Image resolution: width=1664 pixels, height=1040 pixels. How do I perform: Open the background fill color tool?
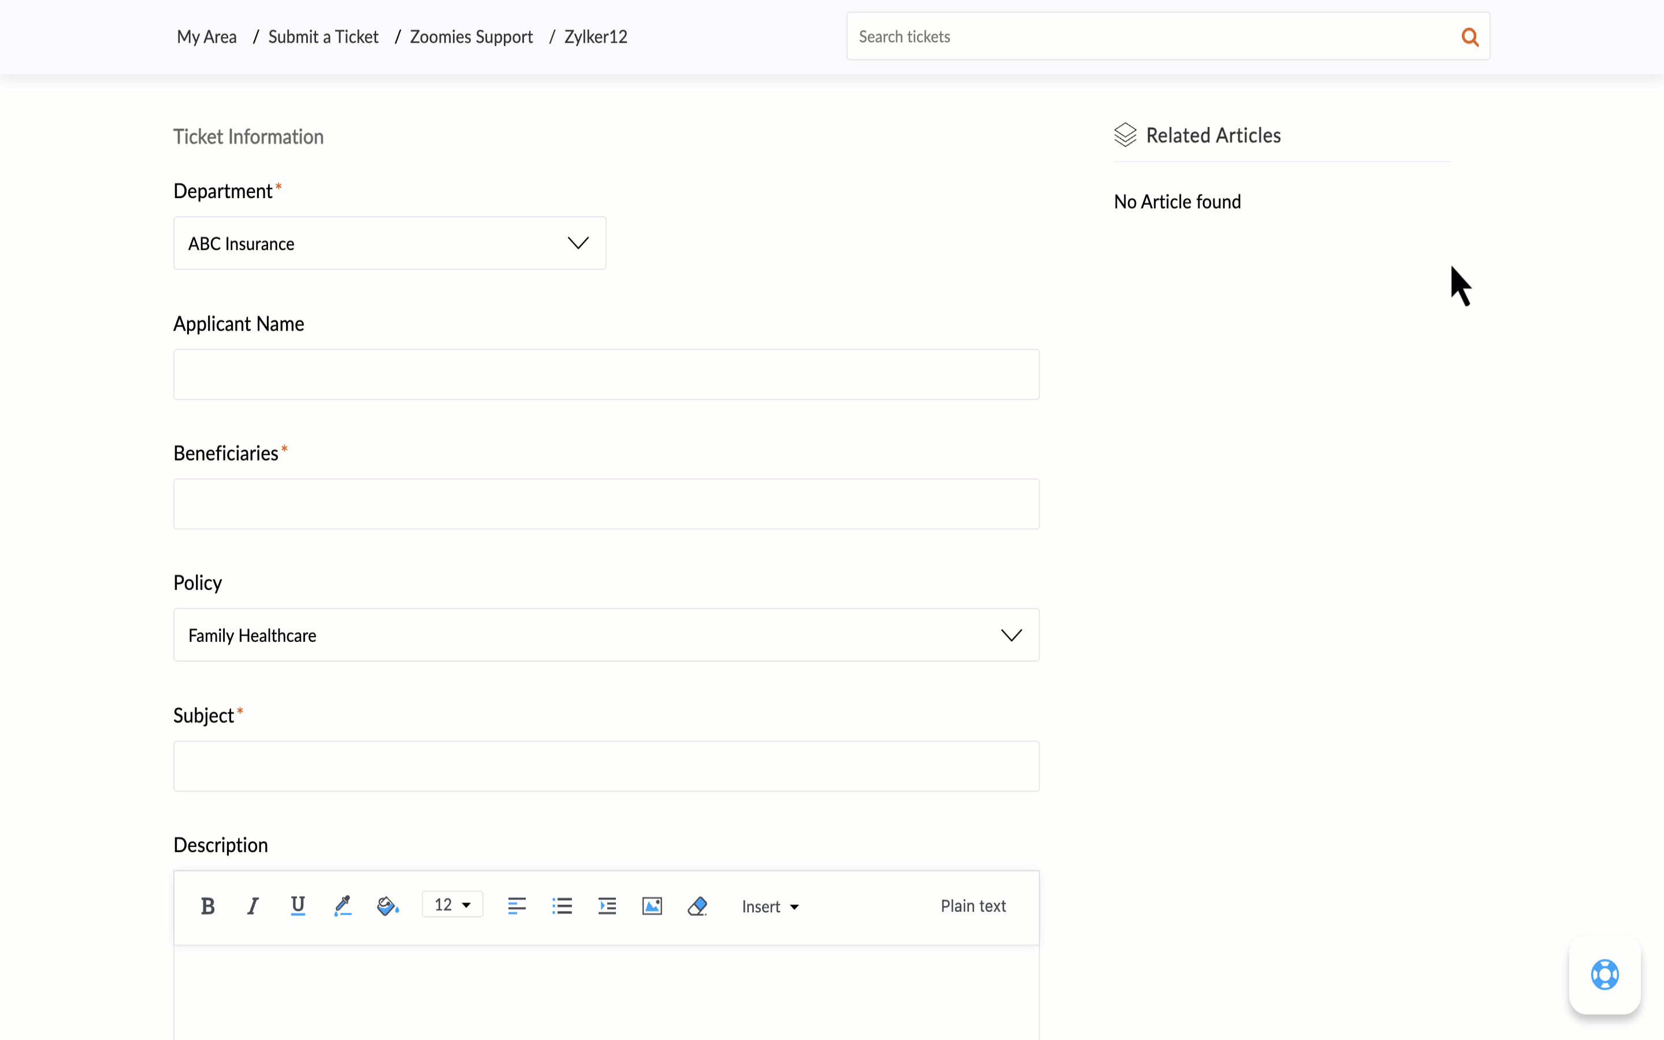point(388,906)
